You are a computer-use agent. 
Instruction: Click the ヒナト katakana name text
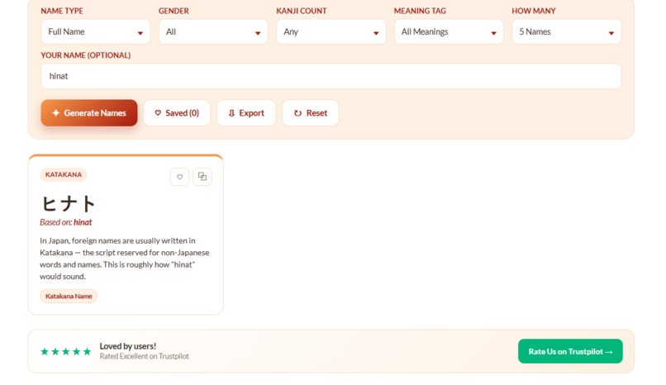[69, 203]
